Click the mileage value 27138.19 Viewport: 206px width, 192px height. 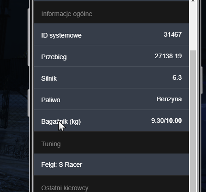pos(168,56)
